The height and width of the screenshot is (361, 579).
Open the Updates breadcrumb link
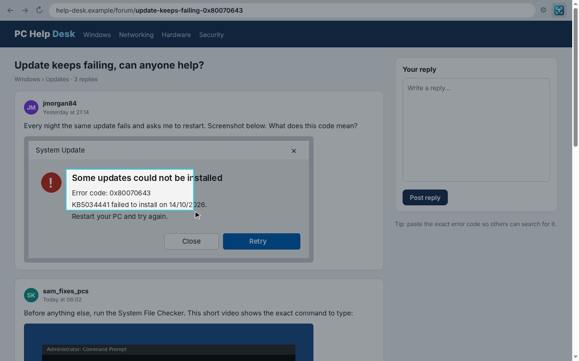point(57,79)
